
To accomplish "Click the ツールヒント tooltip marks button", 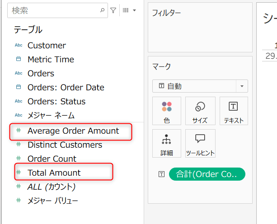I will click(x=200, y=143).
